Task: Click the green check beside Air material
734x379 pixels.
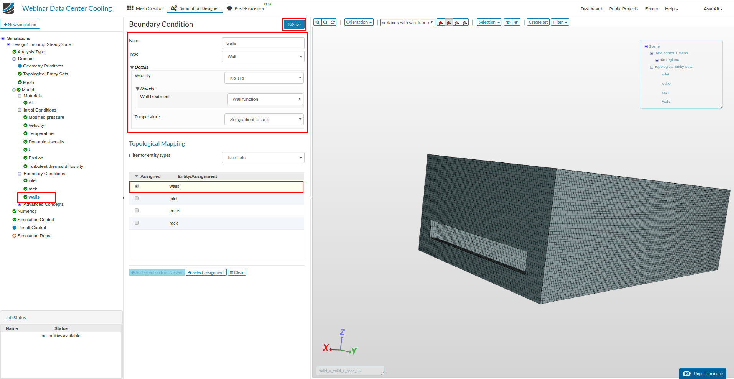Action: pos(25,103)
